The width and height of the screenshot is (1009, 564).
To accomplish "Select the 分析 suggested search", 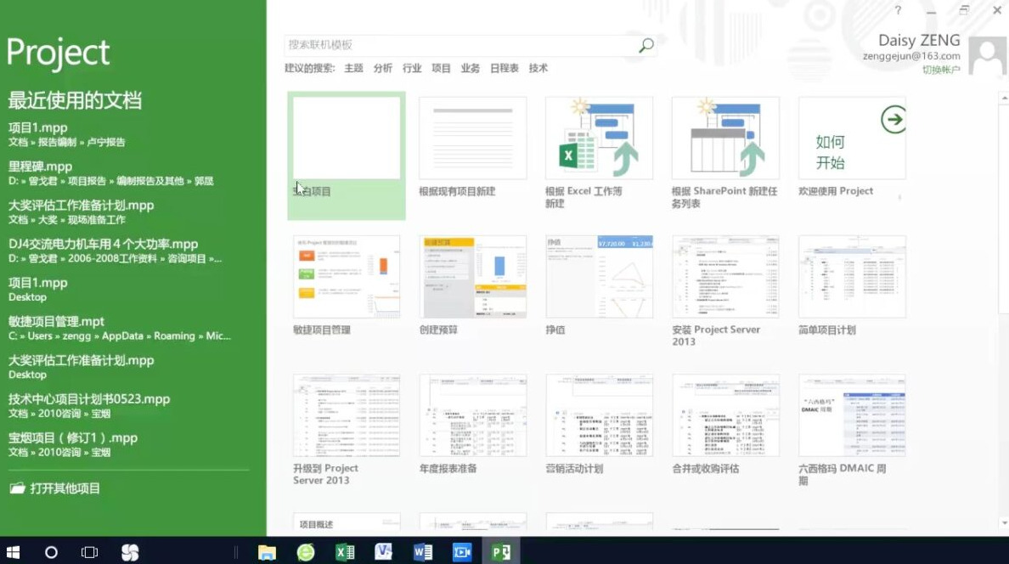I will (383, 68).
